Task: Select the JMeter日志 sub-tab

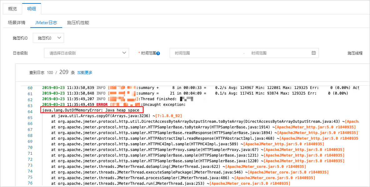Action: tap(46, 23)
